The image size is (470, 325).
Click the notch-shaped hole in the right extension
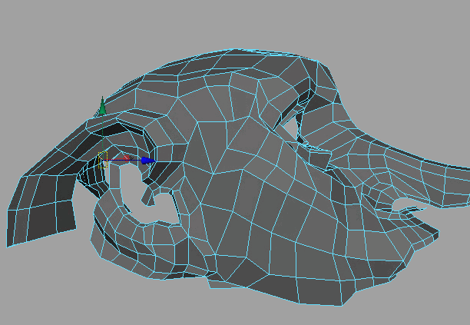[405, 205]
